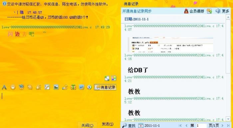Click the history panel scrollbar thumb
The width and height of the screenshot is (233, 128).
[228, 46]
